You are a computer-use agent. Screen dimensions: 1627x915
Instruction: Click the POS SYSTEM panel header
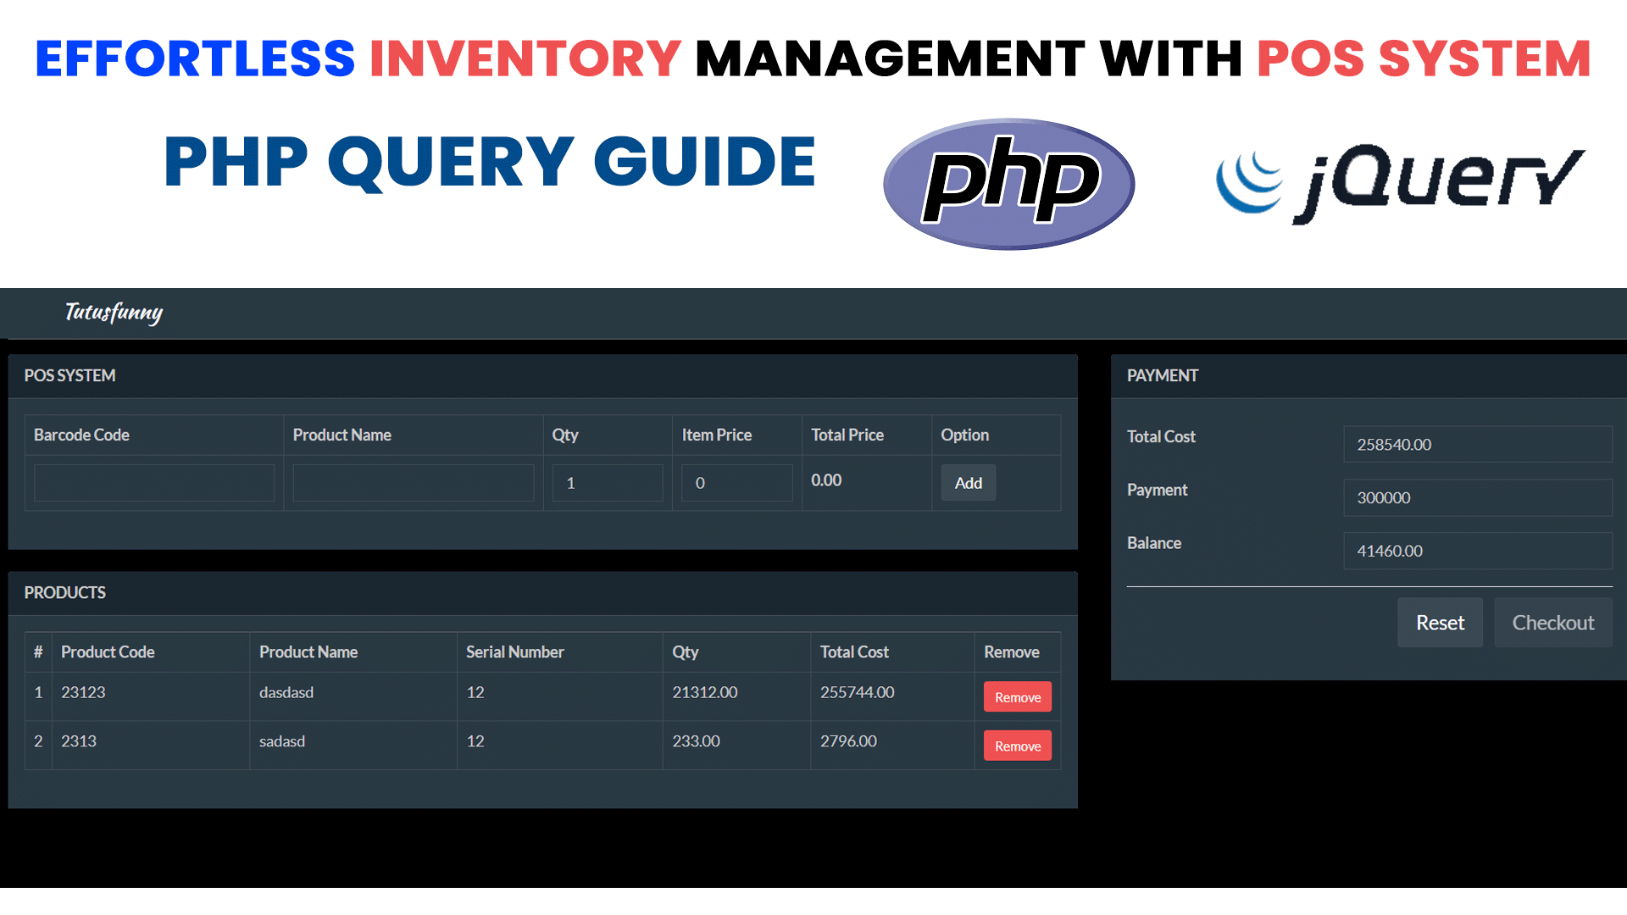tap(70, 375)
